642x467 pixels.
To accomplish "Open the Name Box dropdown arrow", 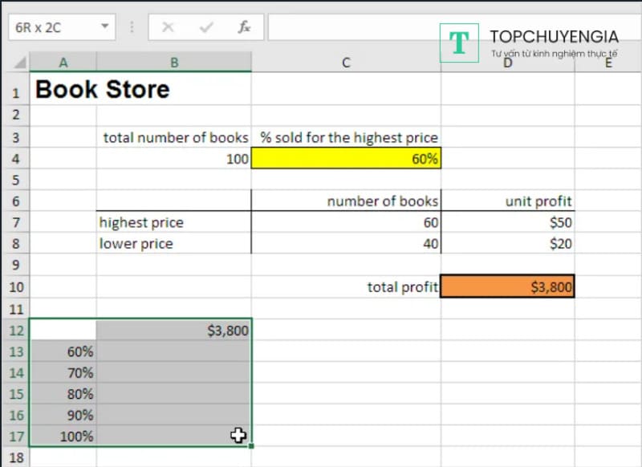I will 104,27.
